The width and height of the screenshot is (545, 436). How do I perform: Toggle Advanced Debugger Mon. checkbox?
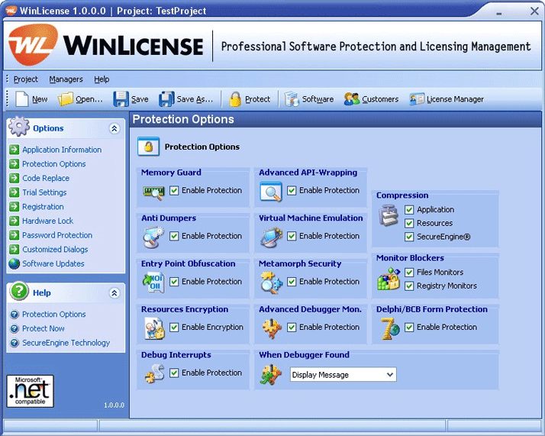(292, 327)
